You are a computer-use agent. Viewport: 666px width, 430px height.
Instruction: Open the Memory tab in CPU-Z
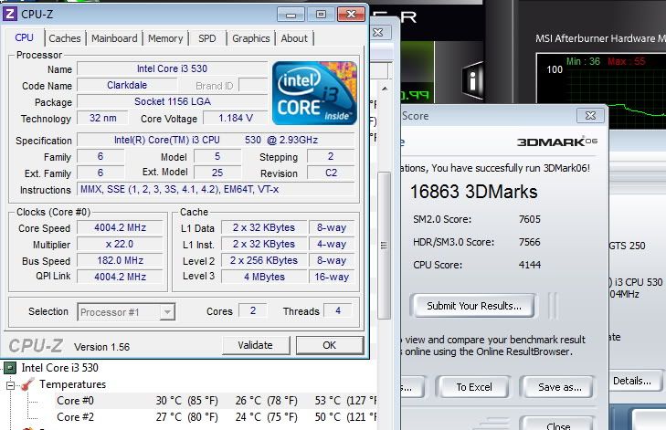click(x=165, y=38)
